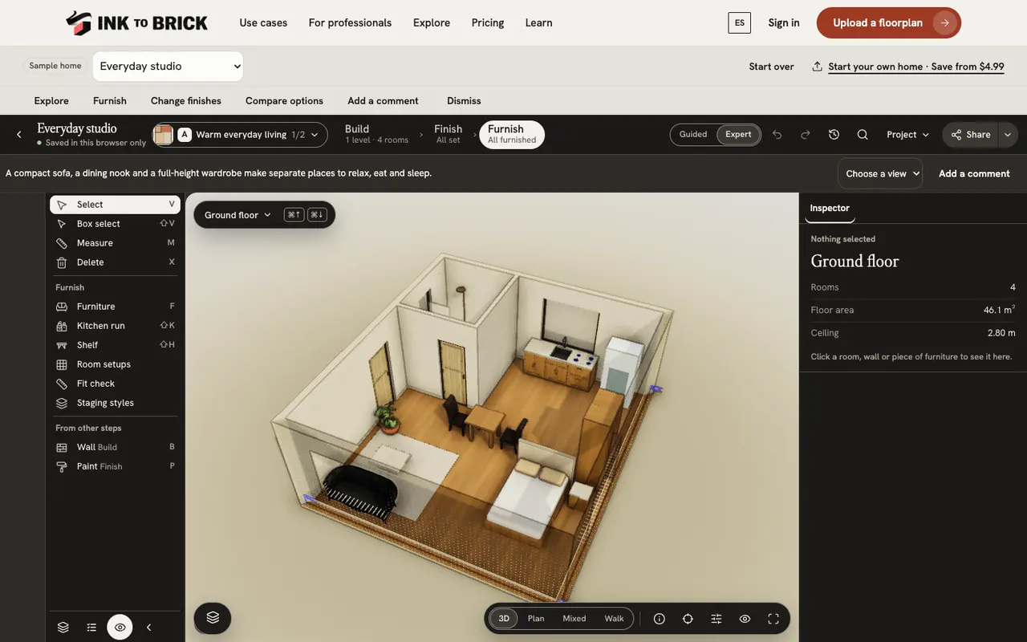The height and width of the screenshot is (642, 1027).
Task: Open the floating layers button on canvas
Action: [x=213, y=617]
